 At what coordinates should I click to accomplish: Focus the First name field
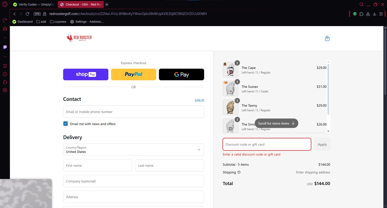(x=98, y=165)
